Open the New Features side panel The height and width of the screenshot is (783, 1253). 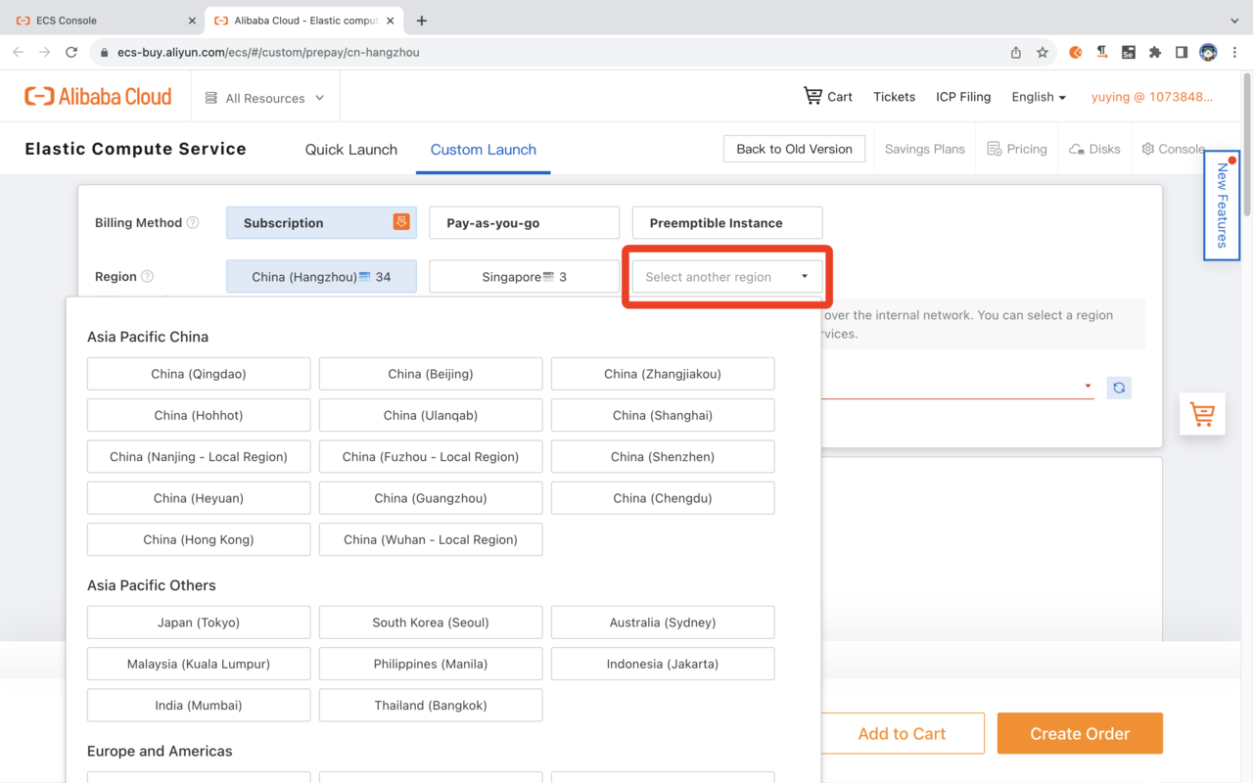[1222, 206]
